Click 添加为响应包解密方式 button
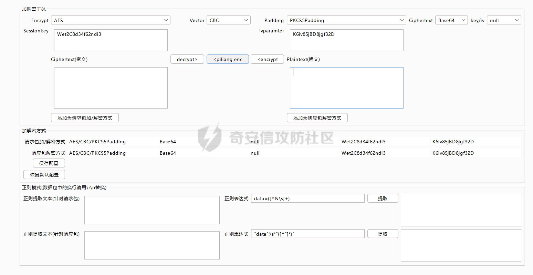Image resolution: width=533 pixels, height=275 pixels. point(317,118)
